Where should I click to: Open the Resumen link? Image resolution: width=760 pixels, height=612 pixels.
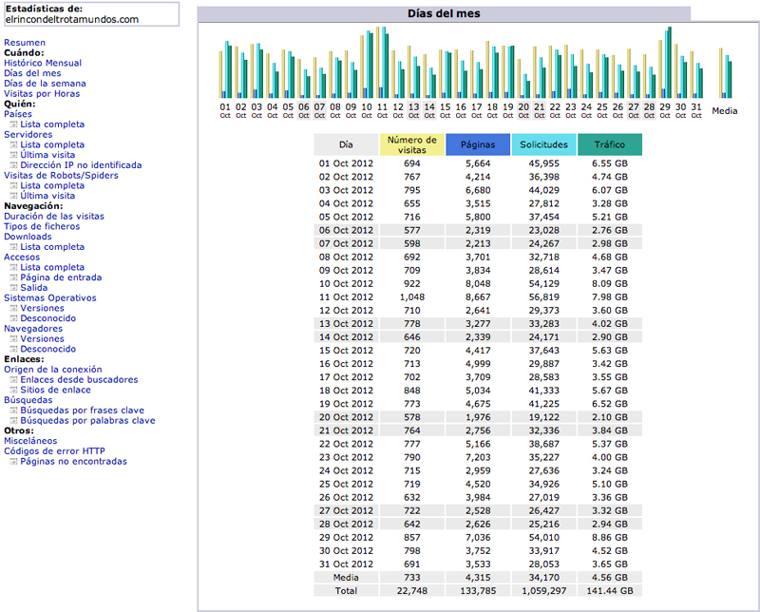pos(25,43)
